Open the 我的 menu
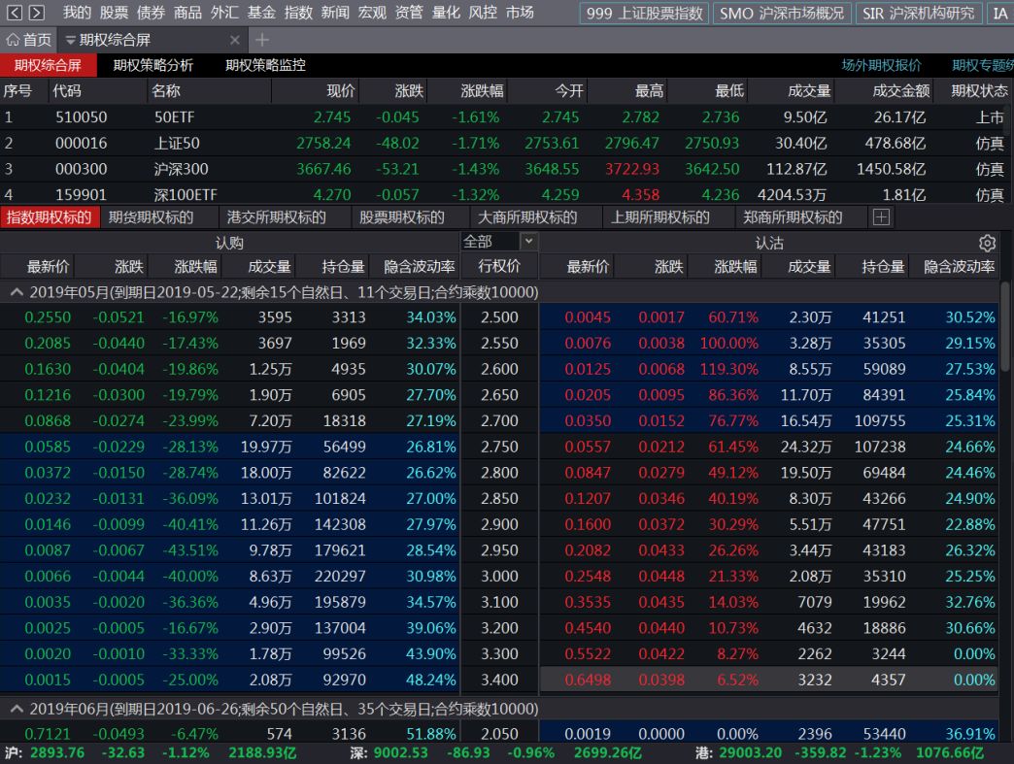 [x=77, y=13]
